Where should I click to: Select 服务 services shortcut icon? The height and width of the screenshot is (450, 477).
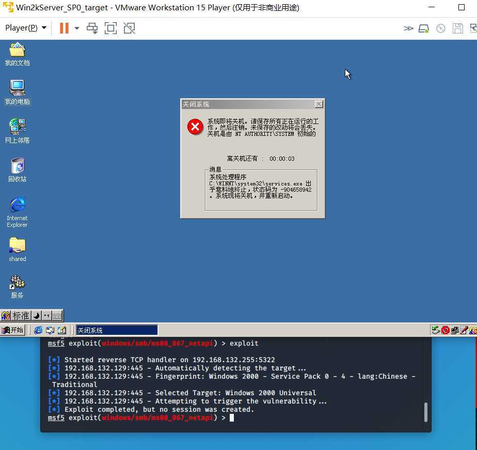tap(17, 286)
